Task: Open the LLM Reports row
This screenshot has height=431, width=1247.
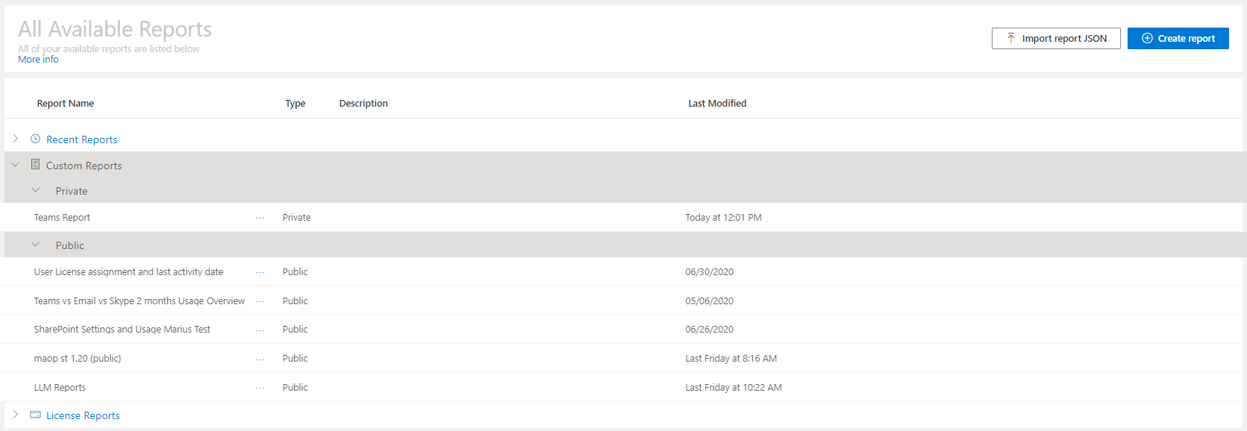Action: coord(623,388)
